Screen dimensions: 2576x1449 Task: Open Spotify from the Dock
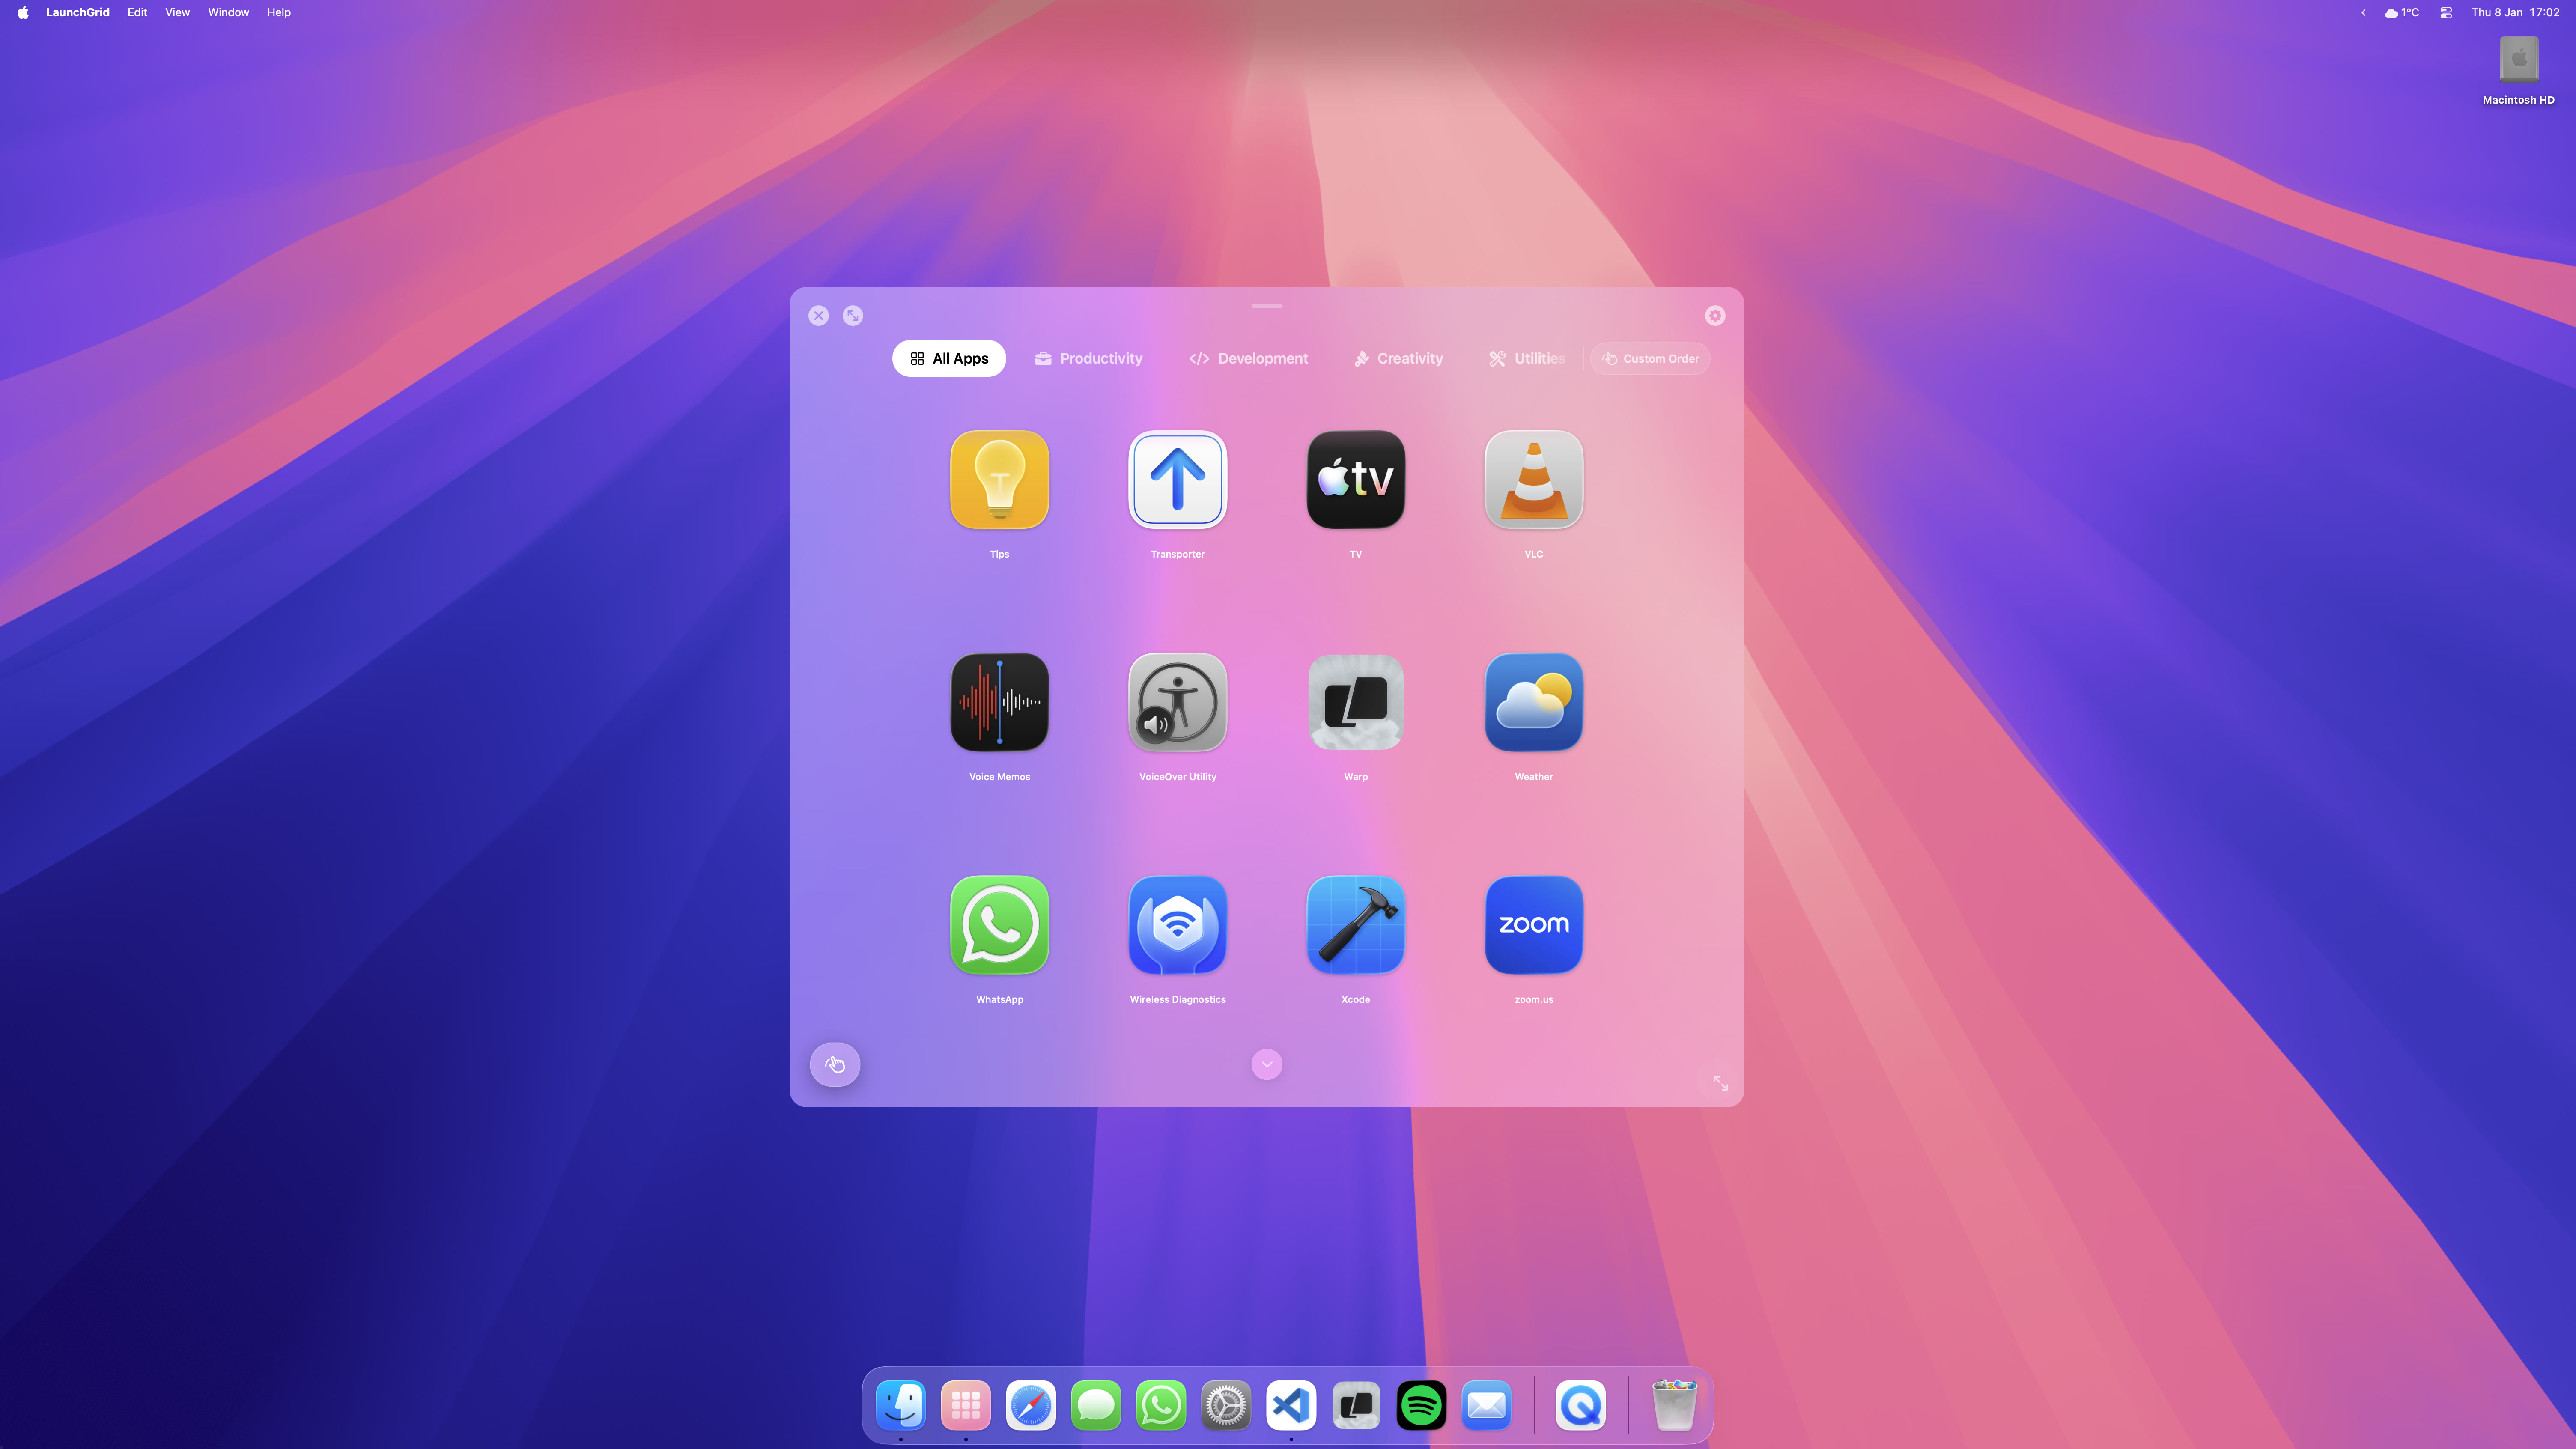tap(1421, 1404)
